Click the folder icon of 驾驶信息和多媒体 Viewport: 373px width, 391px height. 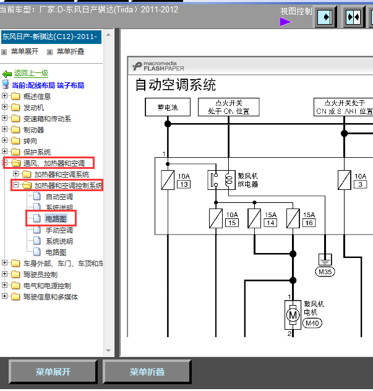coord(15,296)
